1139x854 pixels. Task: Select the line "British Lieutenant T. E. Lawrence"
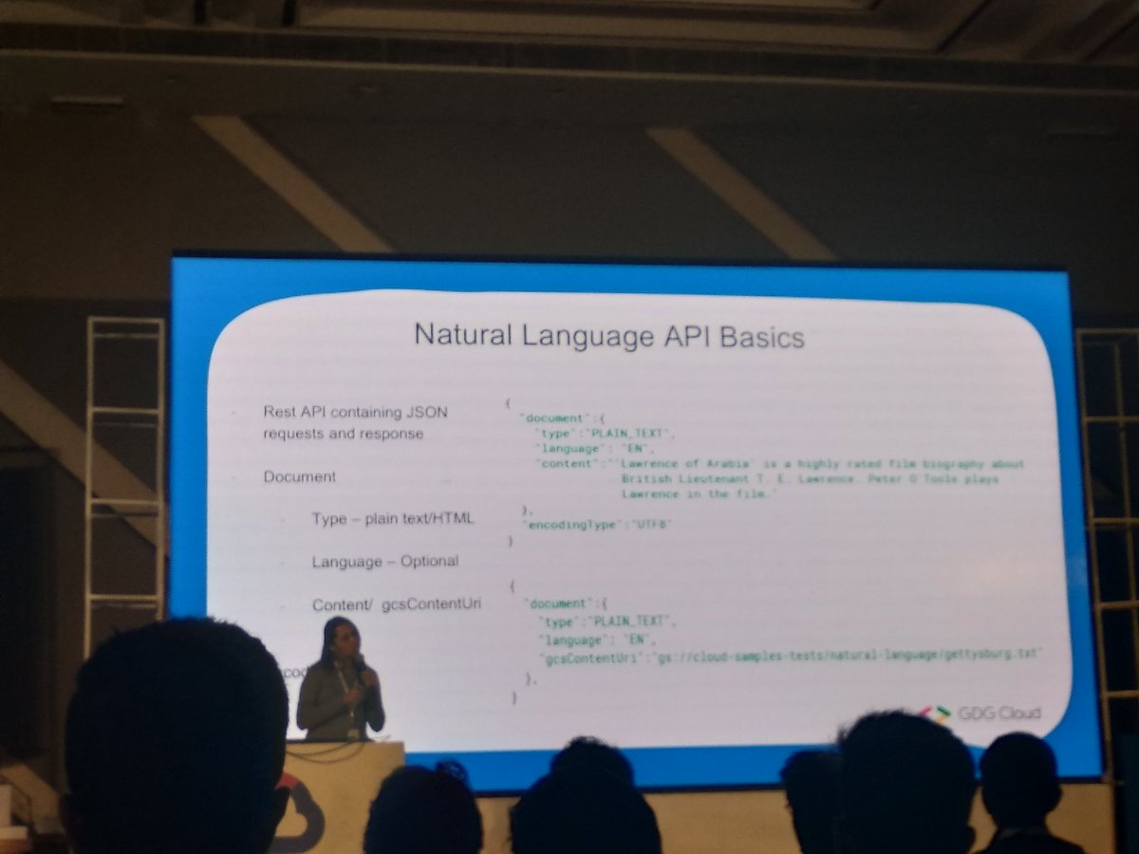click(x=810, y=479)
